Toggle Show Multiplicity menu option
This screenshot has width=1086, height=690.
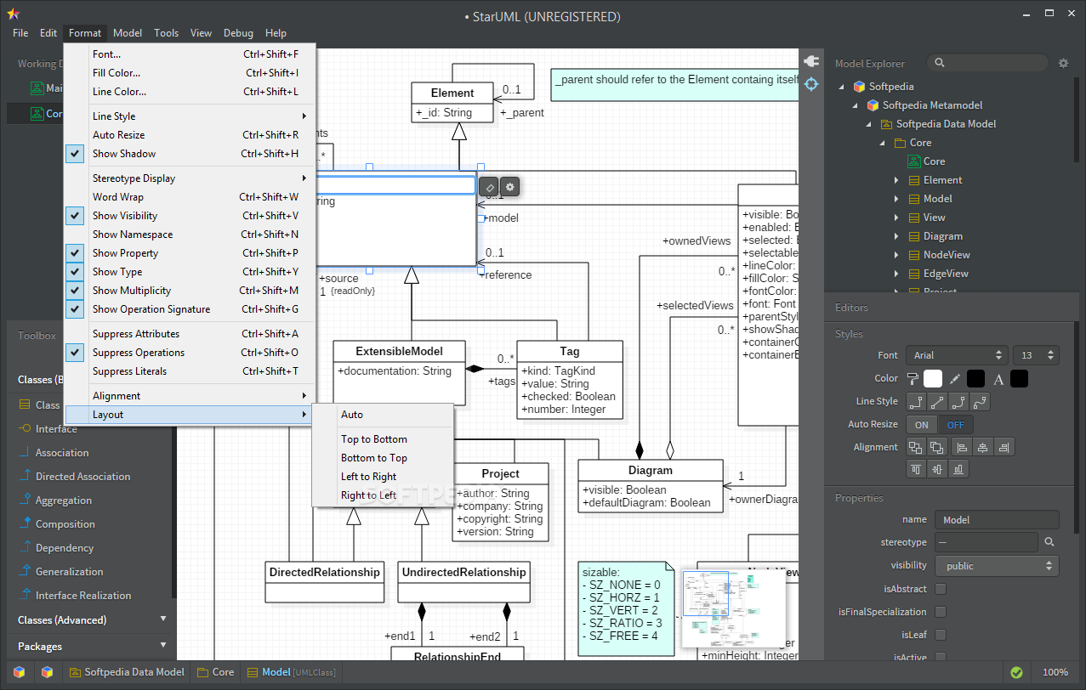190,291
